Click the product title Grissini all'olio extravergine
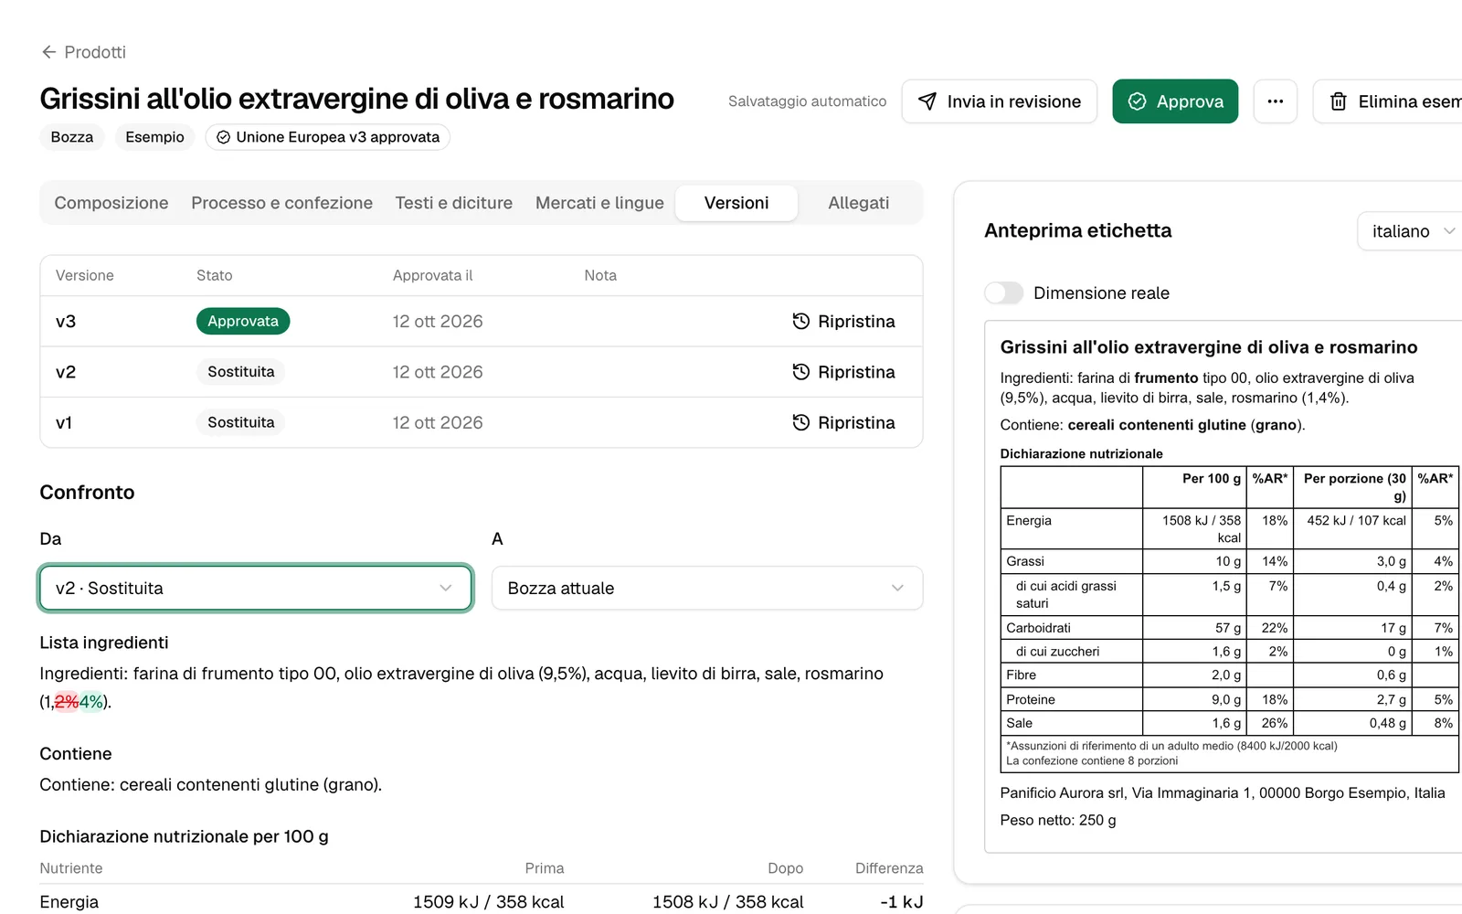Screen dimensions: 1462x914 (x=356, y=99)
